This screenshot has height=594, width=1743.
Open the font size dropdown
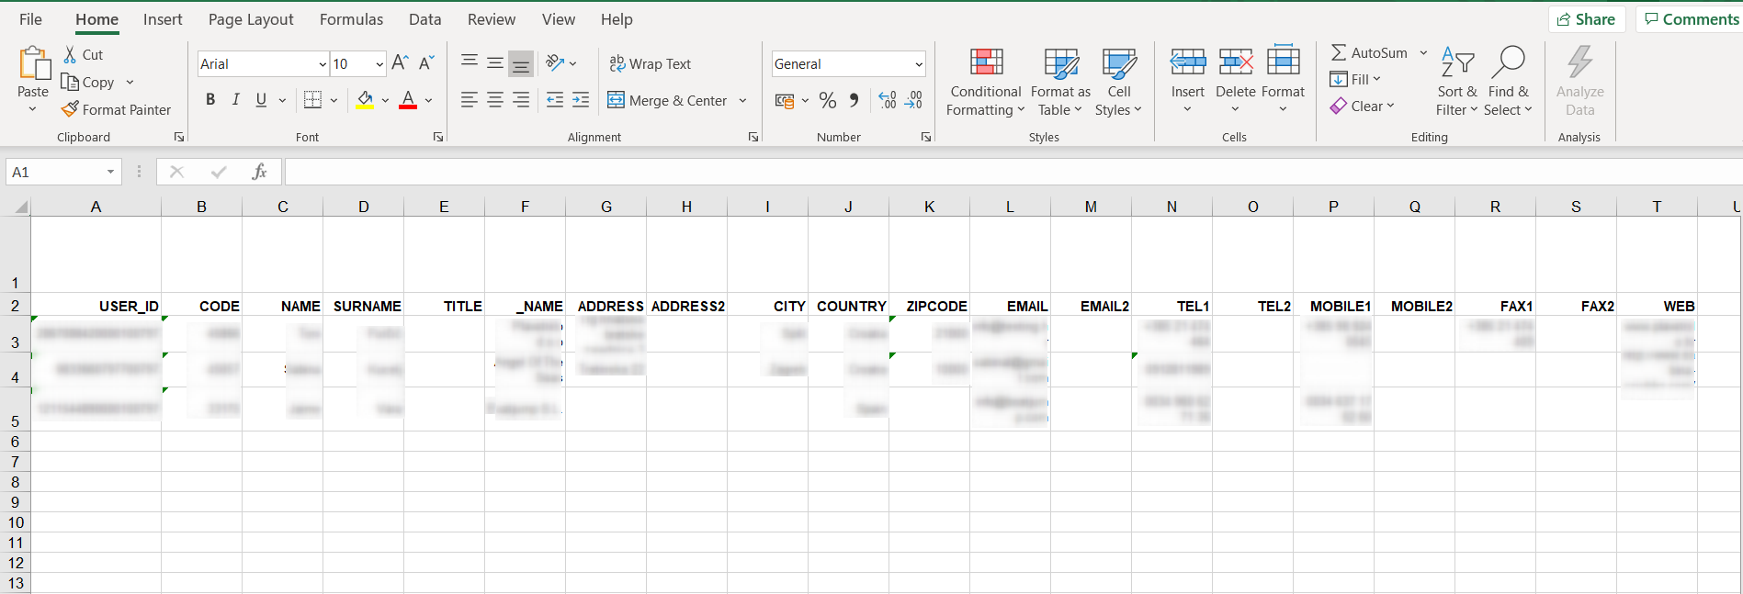(x=379, y=64)
